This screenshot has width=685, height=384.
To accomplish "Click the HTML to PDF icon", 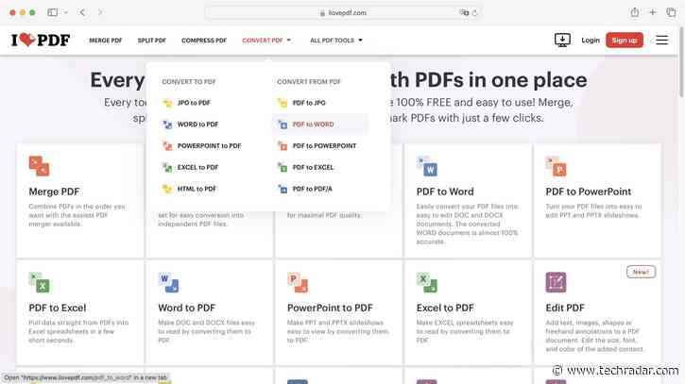I will coord(167,189).
